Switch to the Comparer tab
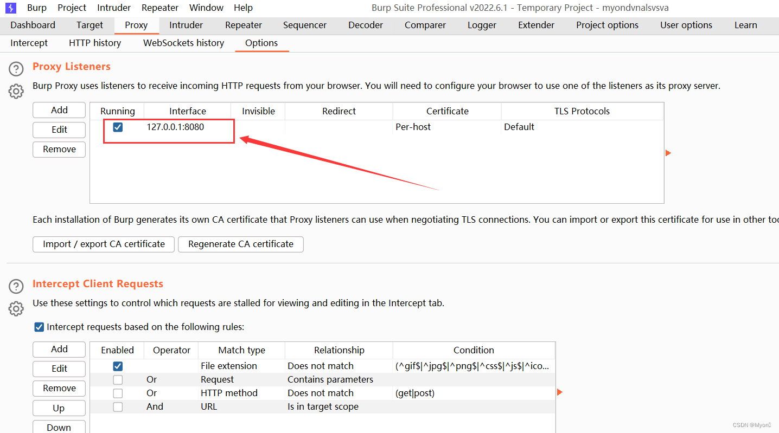Screen dimensions: 779x433 click(425, 25)
